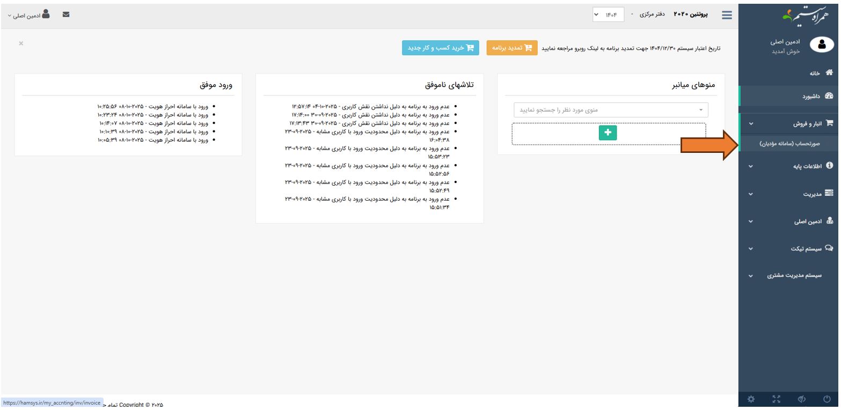Screen dimensions: 841x410
Task: Click the blue خرید کسب و کار جدید button
Action: click(441, 48)
